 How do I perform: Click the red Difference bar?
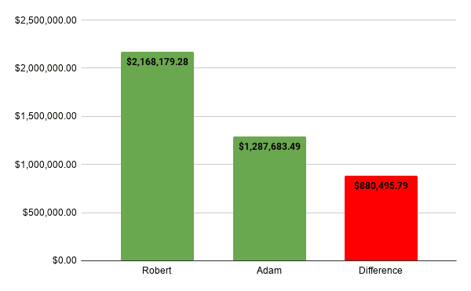(x=381, y=218)
